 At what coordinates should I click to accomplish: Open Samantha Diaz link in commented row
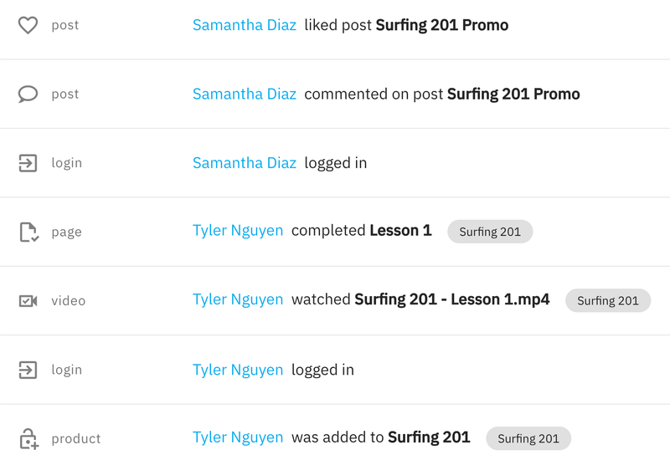245,94
